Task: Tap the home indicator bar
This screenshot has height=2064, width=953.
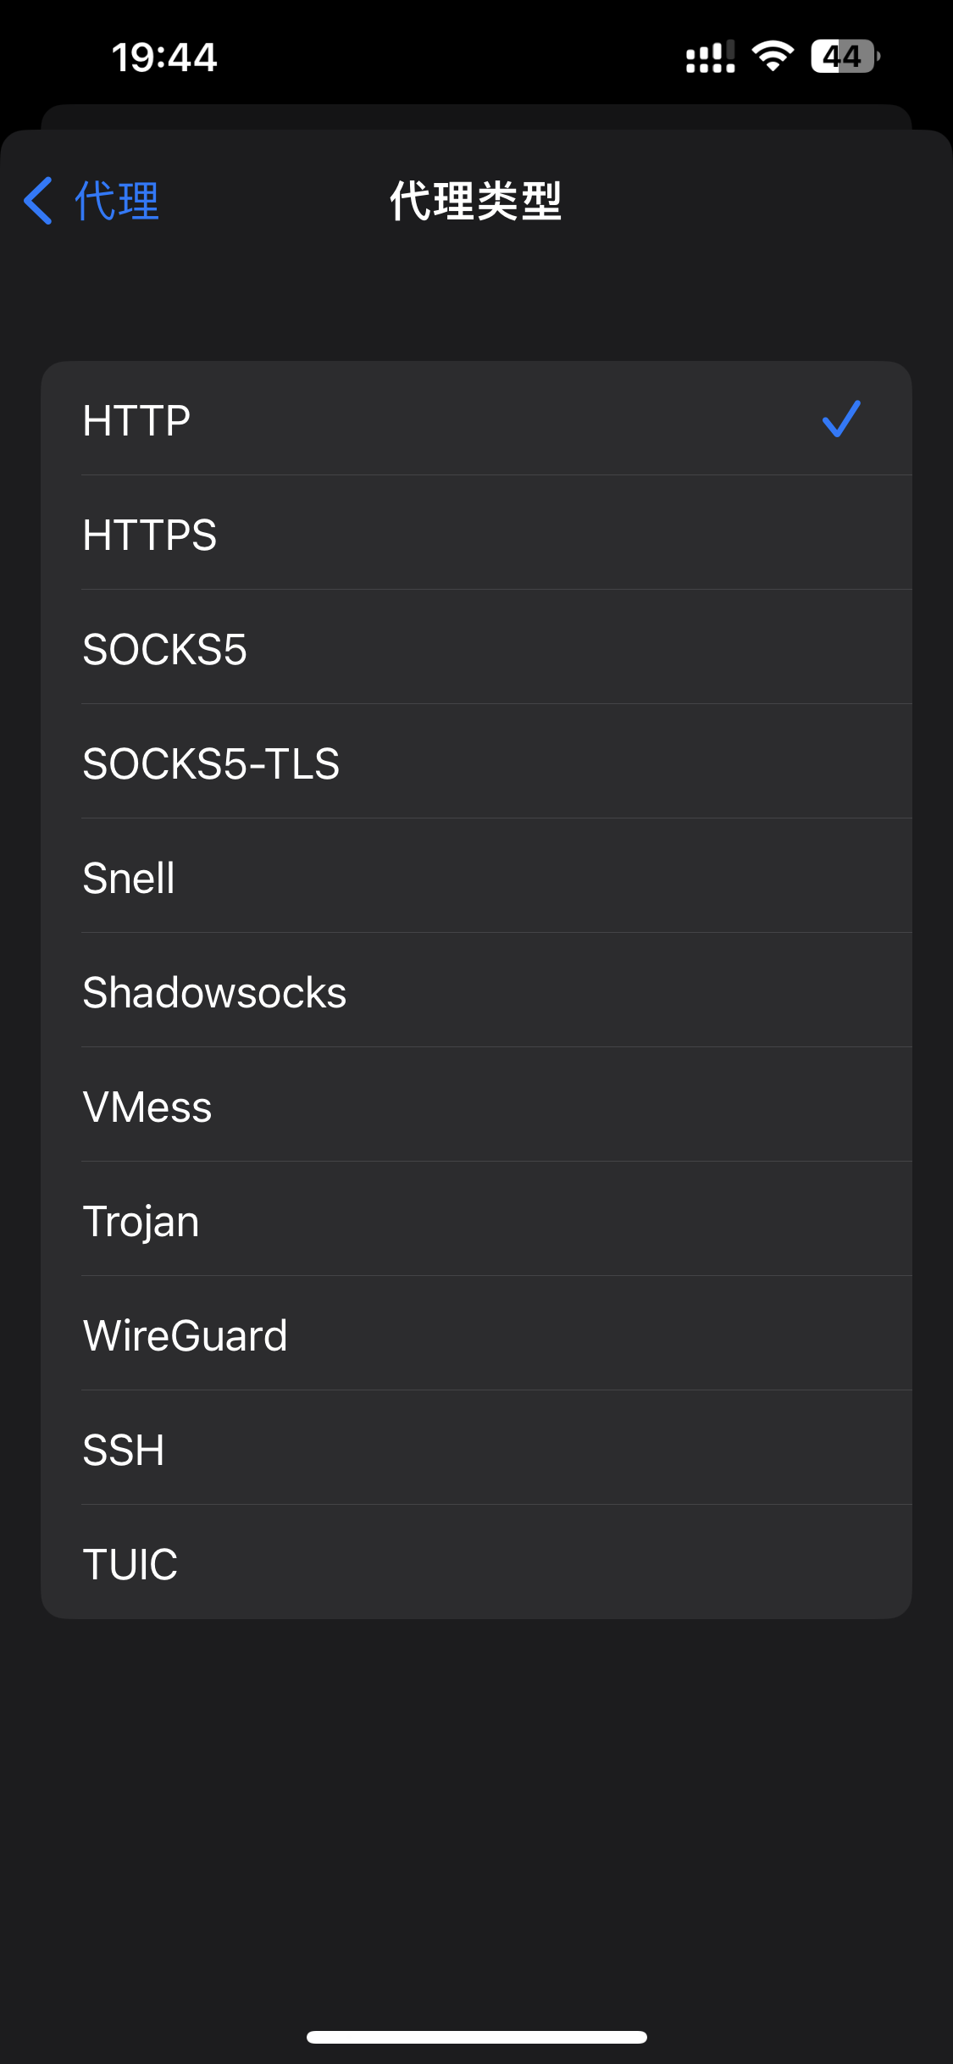Action: (476, 2037)
